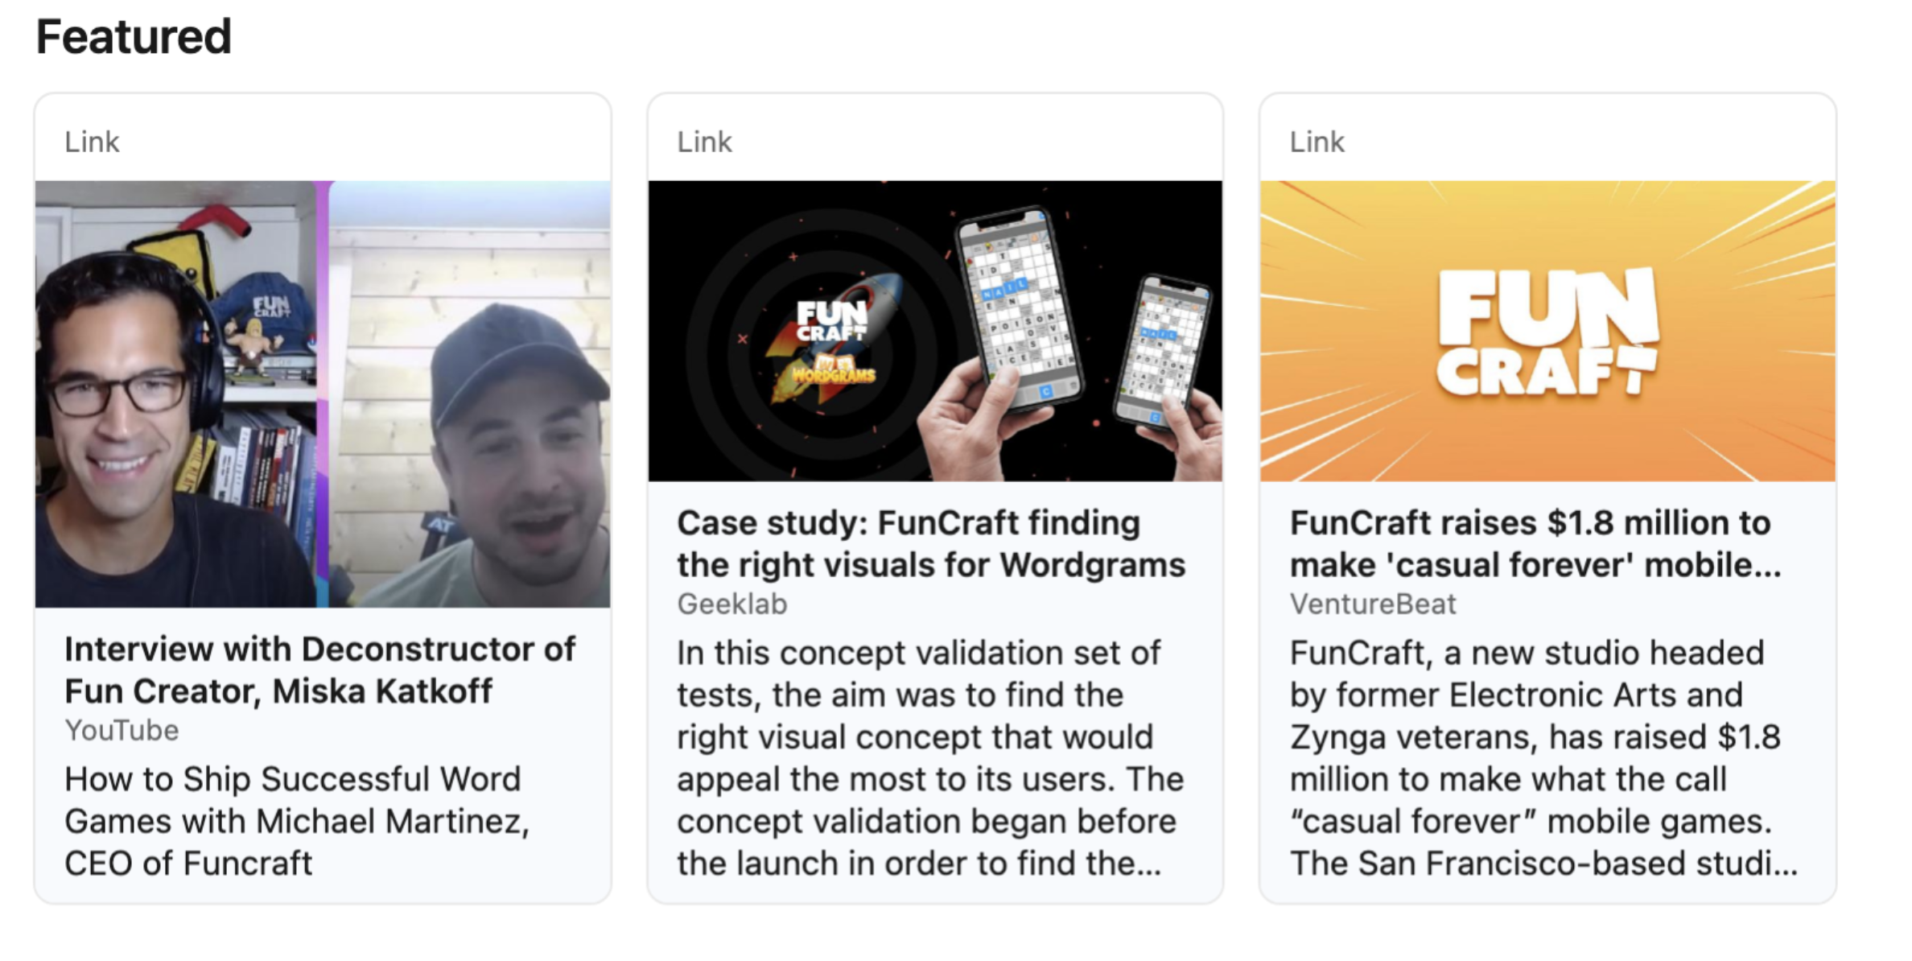This screenshot has width=1912, height=961.
Task: Click the 'FunCraft, a new studio headed' description
Action: tap(1542, 757)
